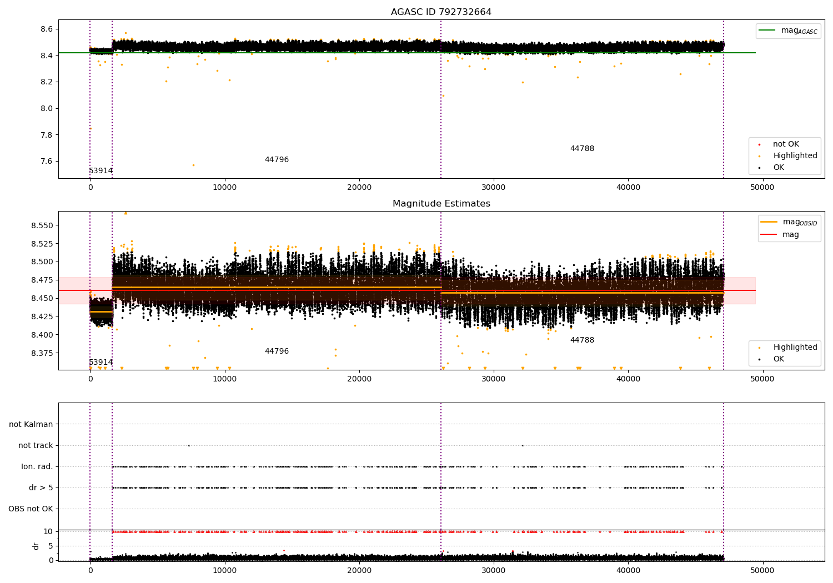Click the 8.6 tick label on top plot
Image resolution: width=833 pixels, height=583 pixels.
[46, 29]
